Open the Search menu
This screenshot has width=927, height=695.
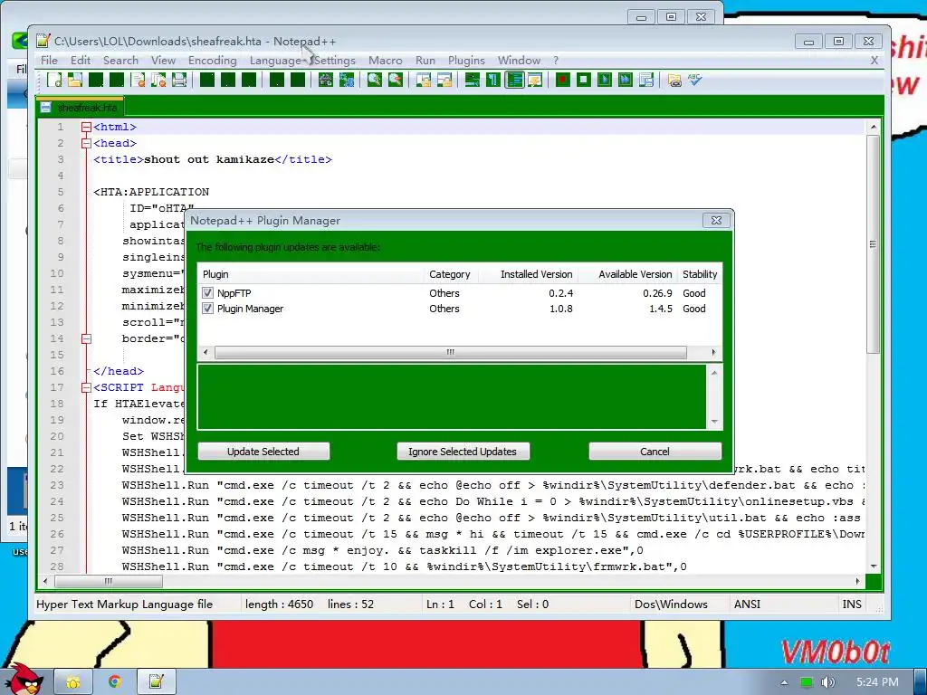[120, 61]
